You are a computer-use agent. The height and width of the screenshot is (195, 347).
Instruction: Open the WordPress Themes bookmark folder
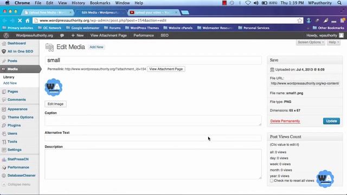[142, 28]
